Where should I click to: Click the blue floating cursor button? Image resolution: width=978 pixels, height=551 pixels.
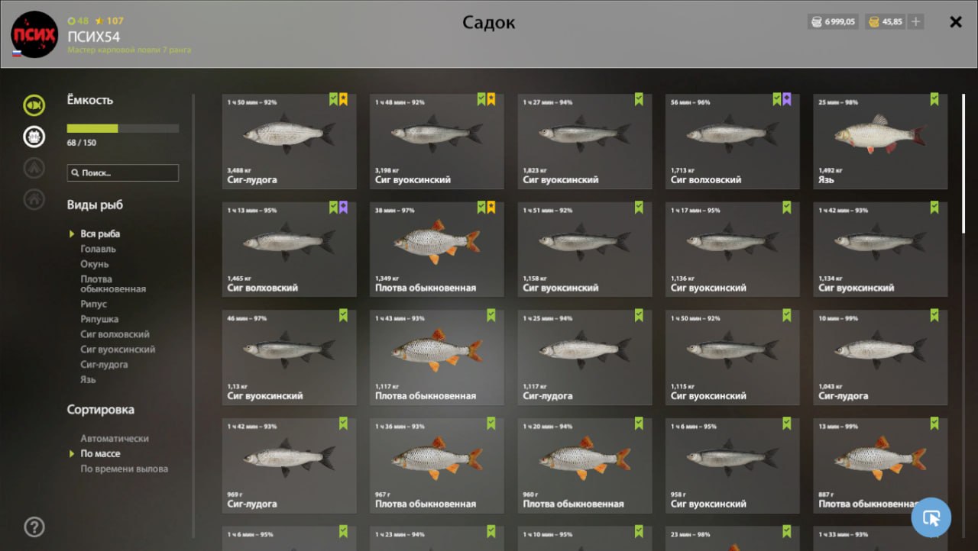click(931, 517)
